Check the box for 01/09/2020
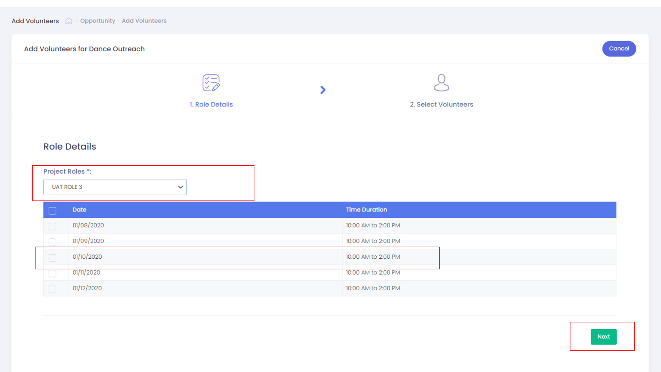661x372 pixels. click(x=52, y=242)
